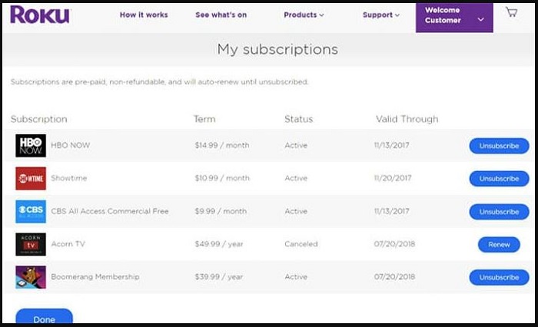Expand the Welcome Customer account dropdown
The height and width of the screenshot is (327, 538).
coord(454,18)
